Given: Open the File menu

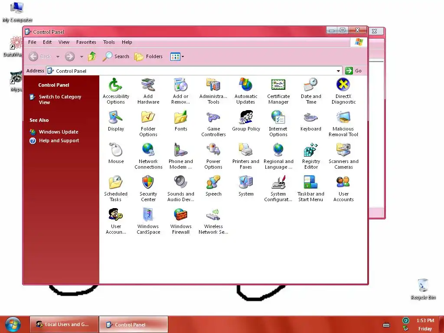Looking at the screenshot, I should pos(32,42).
